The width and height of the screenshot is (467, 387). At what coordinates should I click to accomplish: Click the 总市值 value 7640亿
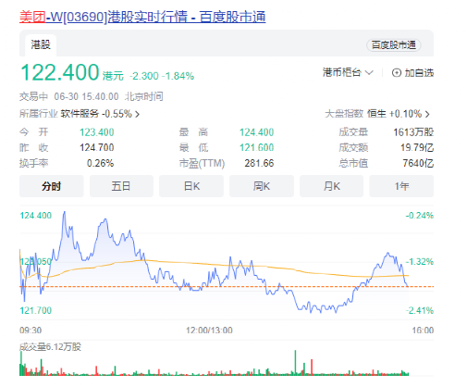tap(418, 163)
